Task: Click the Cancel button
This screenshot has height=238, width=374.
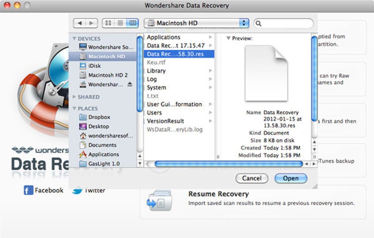Action: point(252,178)
